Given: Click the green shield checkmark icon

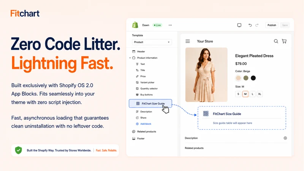Looking at the screenshot, I should [x=18, y=150].
